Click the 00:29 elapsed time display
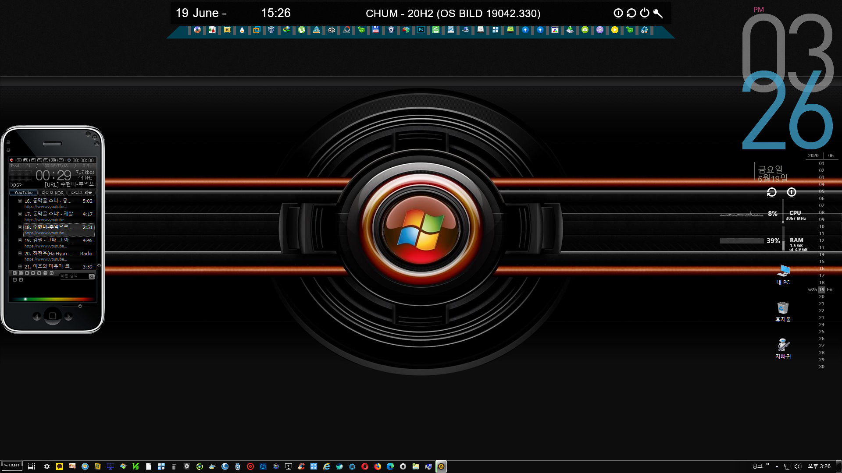 click(53, 176)
